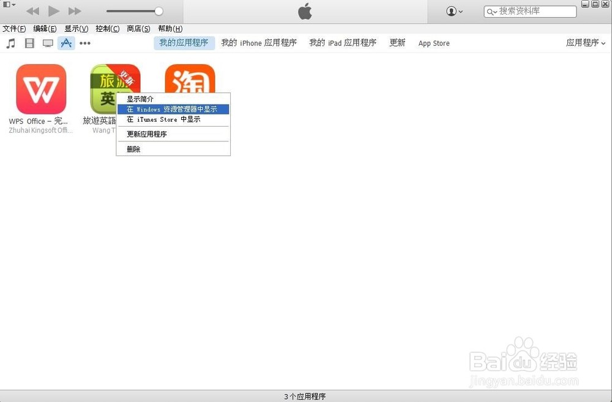Viewport: 612px width, 402px height.
Task: Open the user account icon
Action: pos(450,11)
